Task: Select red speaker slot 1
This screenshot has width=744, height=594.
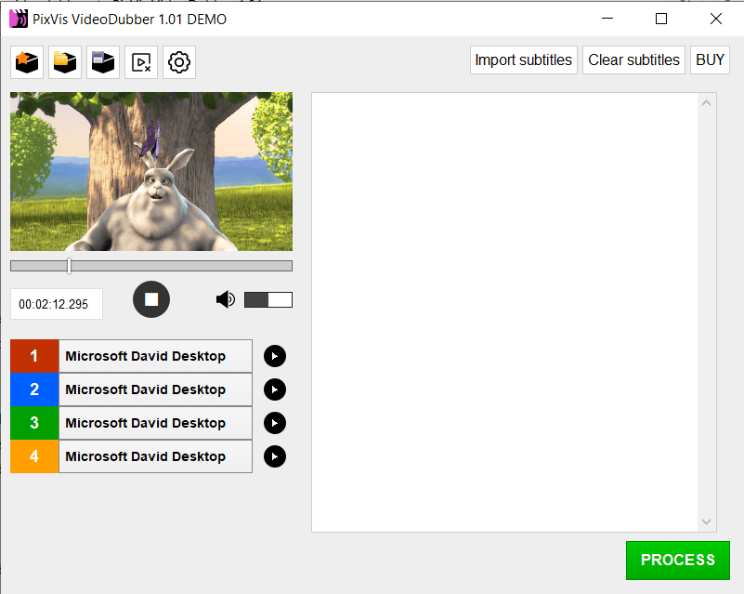Action: [x=34, y=356]
